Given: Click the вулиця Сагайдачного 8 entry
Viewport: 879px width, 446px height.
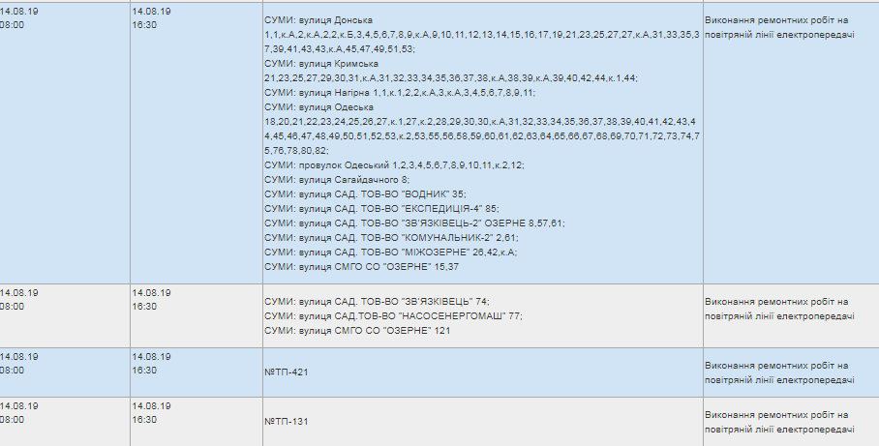Looking at the screenshot, I should [337, 180].
